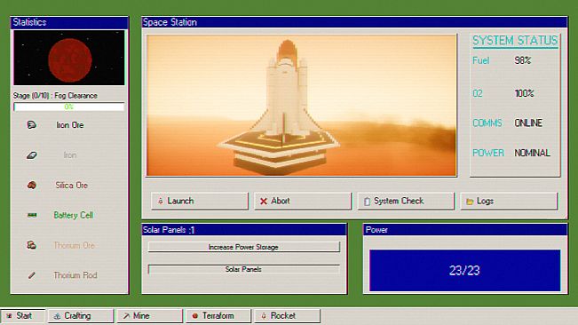
Task: Switch to the Crafting window
Action: coord(81,316)
